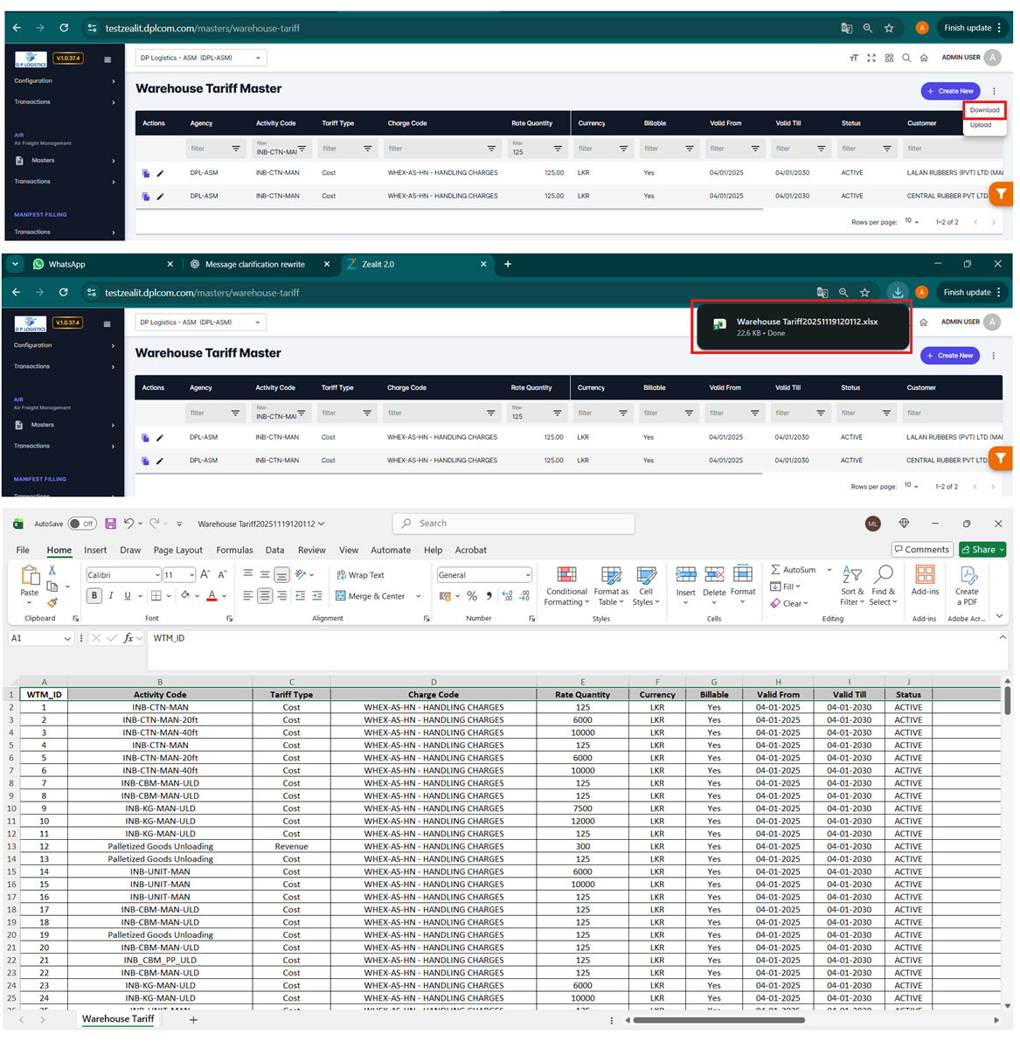Screen dimensions: 1020x1041
Task: Click the Conditional Formatting icon in Excel
Action: (x=566, y=576)
